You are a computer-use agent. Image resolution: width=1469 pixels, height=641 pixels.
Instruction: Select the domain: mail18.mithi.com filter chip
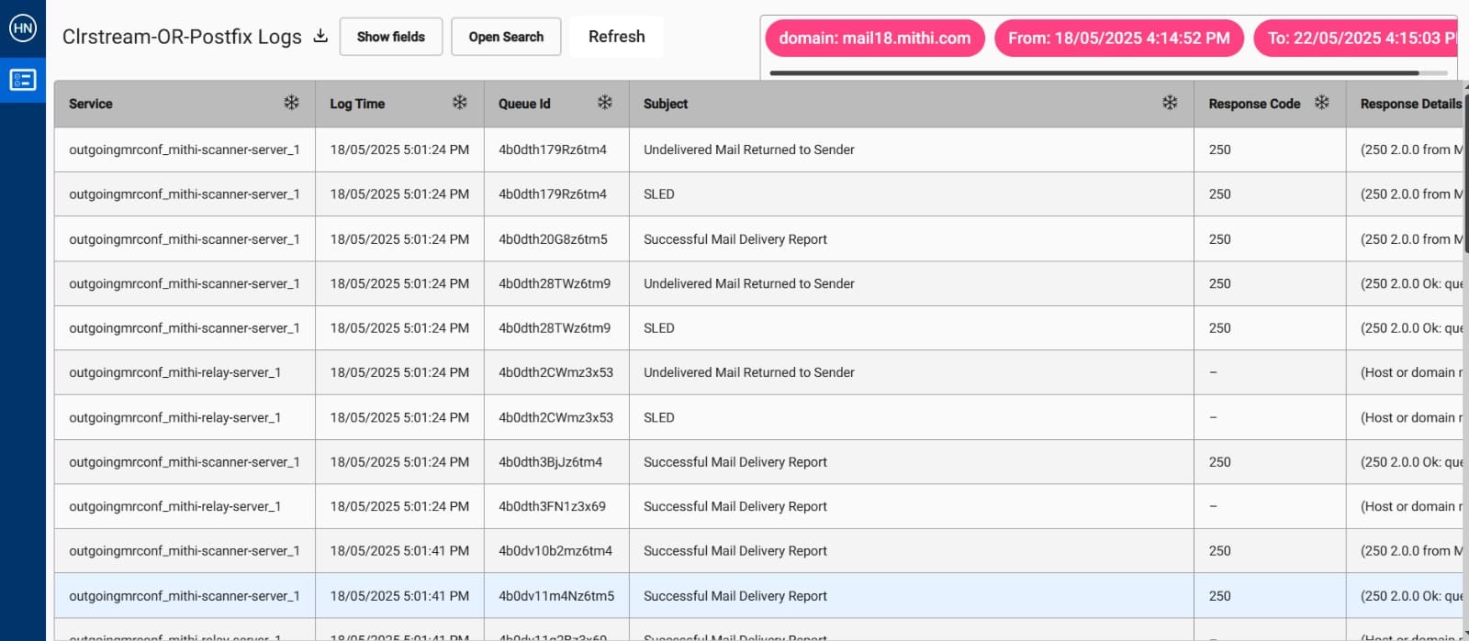[874, 39]
